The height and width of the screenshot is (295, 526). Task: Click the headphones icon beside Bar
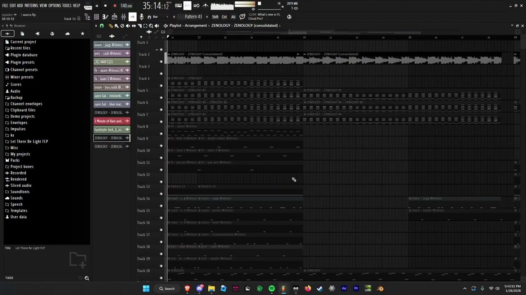[x=149, y=17]
